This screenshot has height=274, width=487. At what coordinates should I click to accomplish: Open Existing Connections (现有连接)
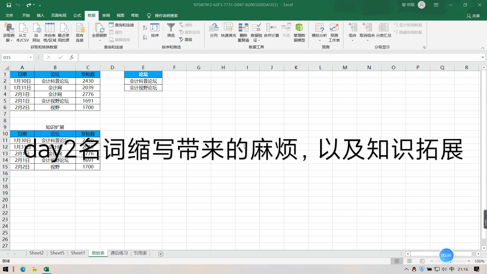tap(80, 32)
